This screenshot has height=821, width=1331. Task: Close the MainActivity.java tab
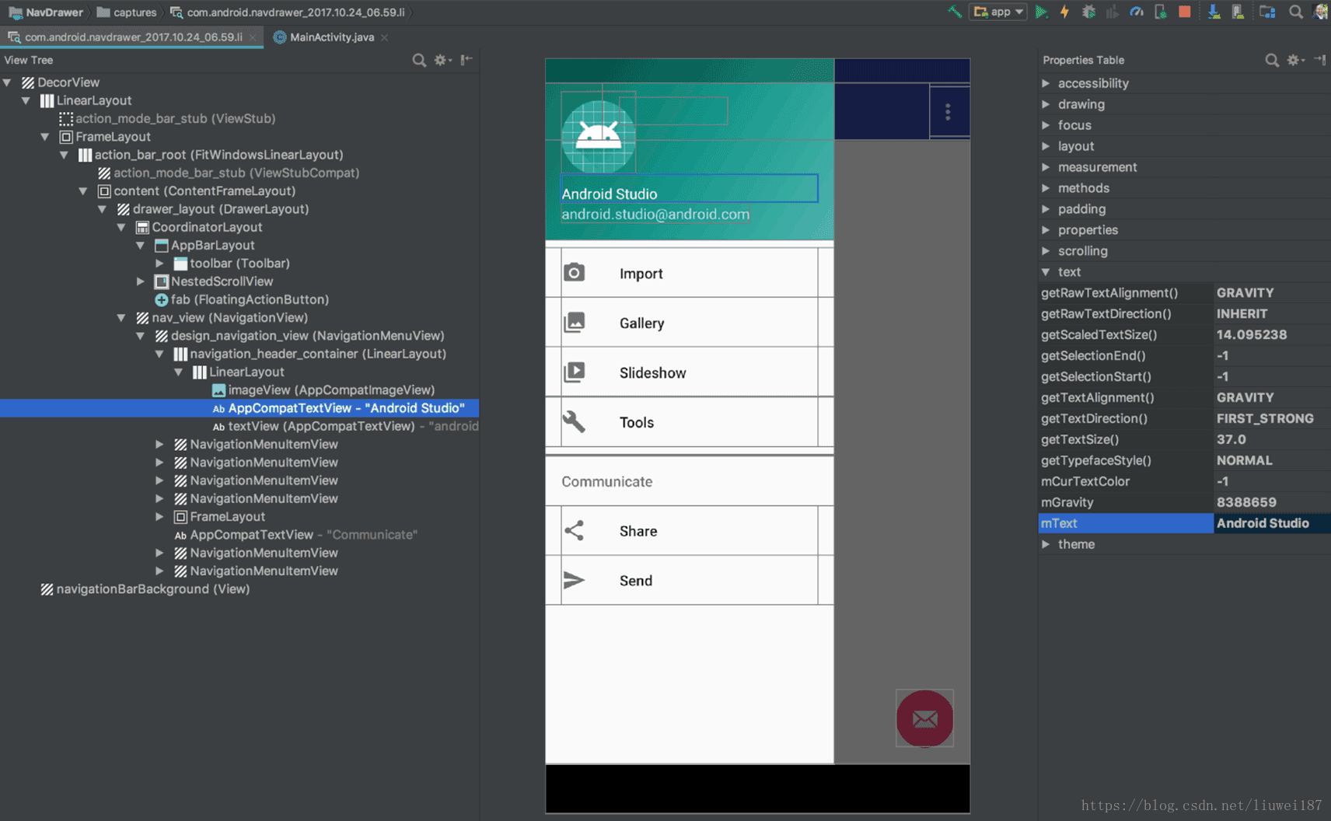[385, 37]
